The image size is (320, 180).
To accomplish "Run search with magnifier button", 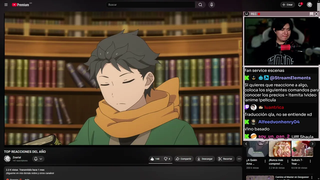I will pos(200,5).
